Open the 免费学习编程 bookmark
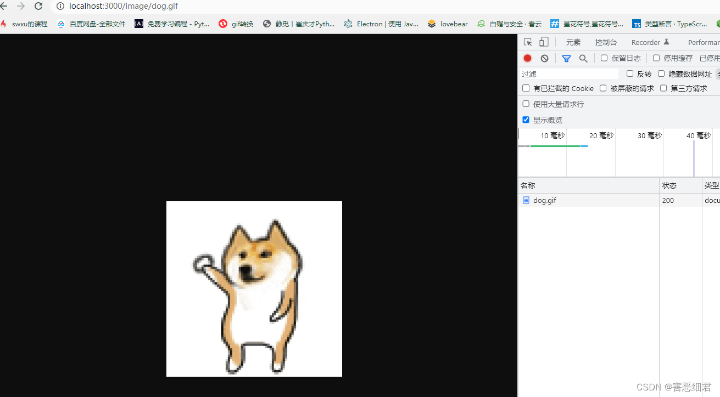Screen dimensions: 720x397 172,24
